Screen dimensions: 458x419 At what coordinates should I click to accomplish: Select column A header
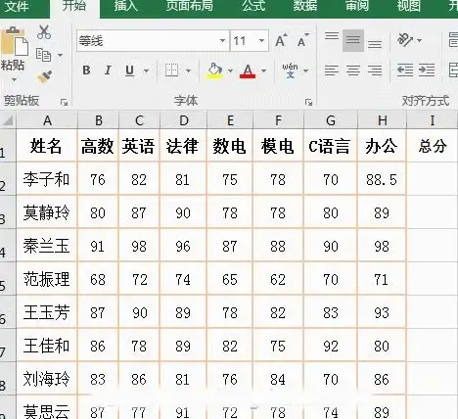click(x=47, y=120)
